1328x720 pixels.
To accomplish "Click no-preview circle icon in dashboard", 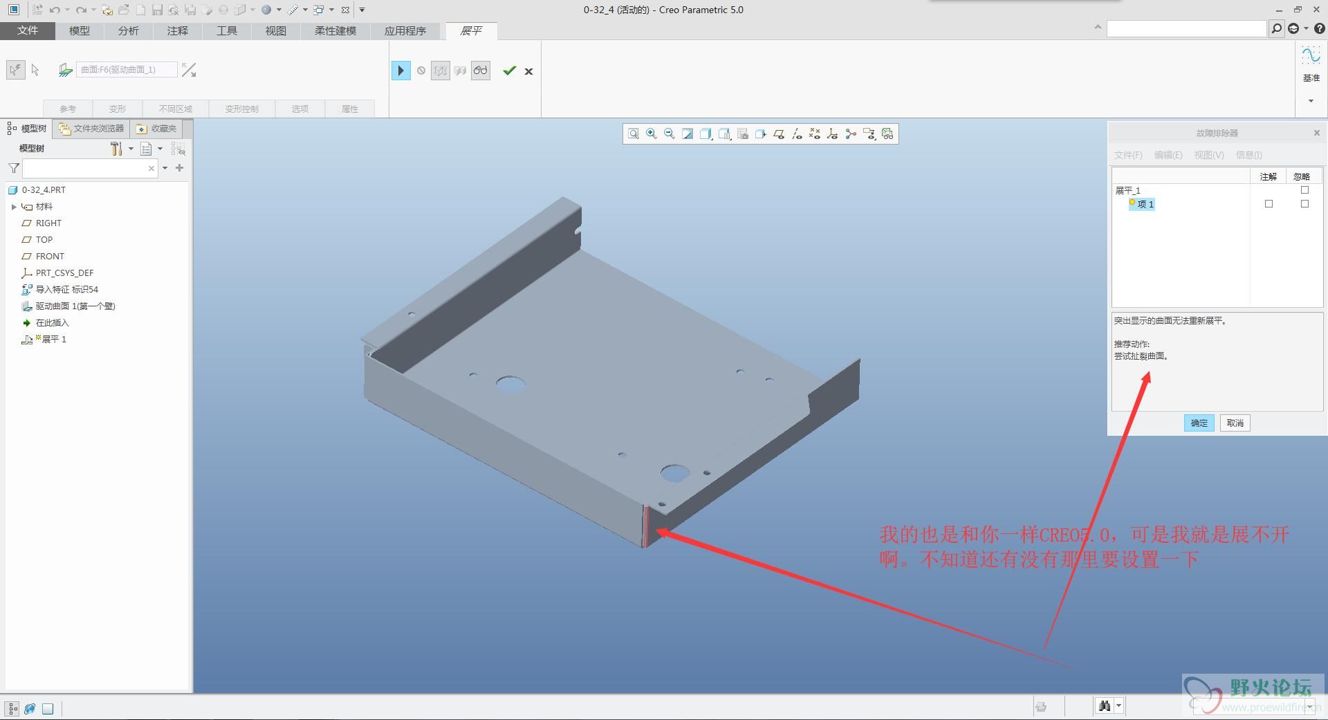I will 421,71.
